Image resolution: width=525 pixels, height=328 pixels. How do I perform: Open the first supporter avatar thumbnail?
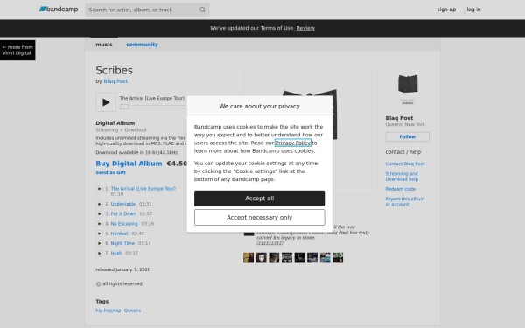248,258
